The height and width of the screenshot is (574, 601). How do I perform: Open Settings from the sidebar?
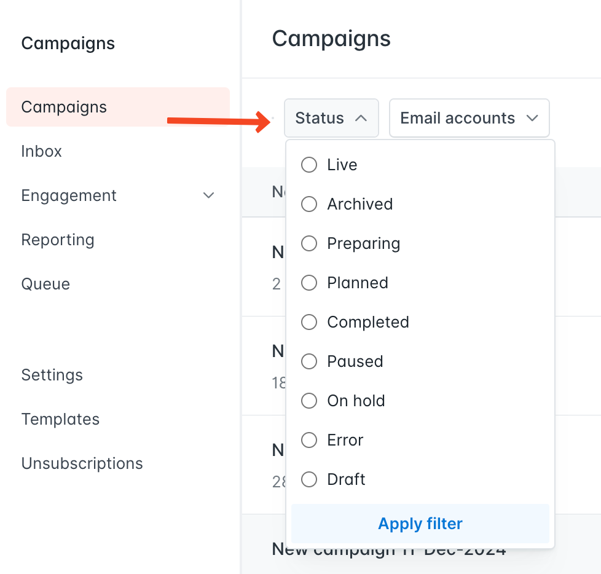pos(52,375)
